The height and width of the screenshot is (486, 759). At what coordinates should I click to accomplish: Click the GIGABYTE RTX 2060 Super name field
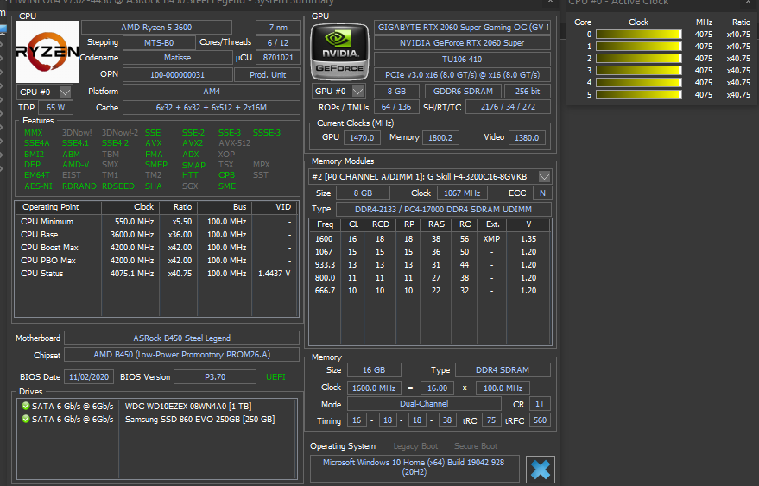[462, 27]
